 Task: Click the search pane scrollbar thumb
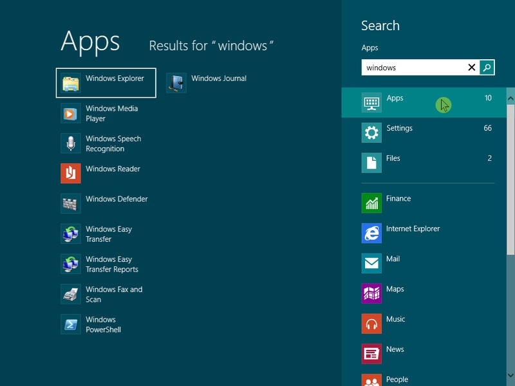point(510,179)
